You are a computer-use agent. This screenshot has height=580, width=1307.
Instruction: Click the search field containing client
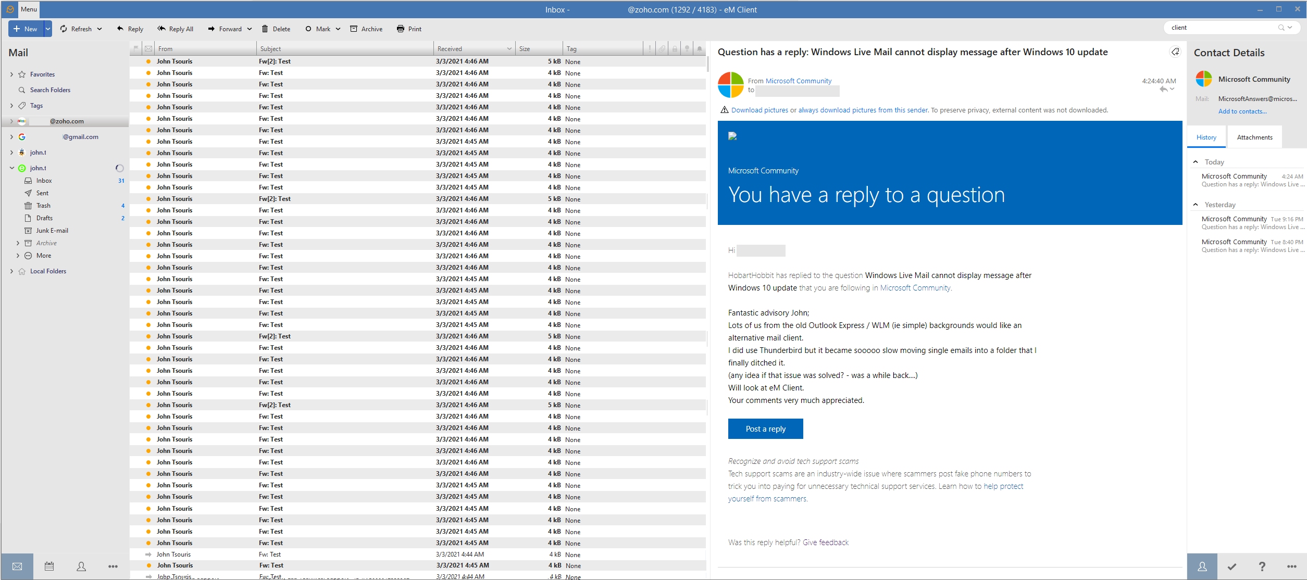1221,28
